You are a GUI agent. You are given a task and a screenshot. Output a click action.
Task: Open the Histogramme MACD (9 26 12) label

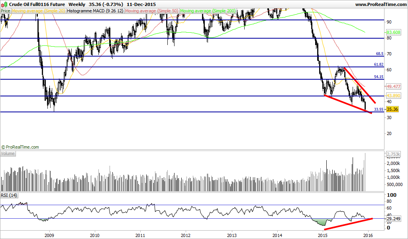pos(95,11)
